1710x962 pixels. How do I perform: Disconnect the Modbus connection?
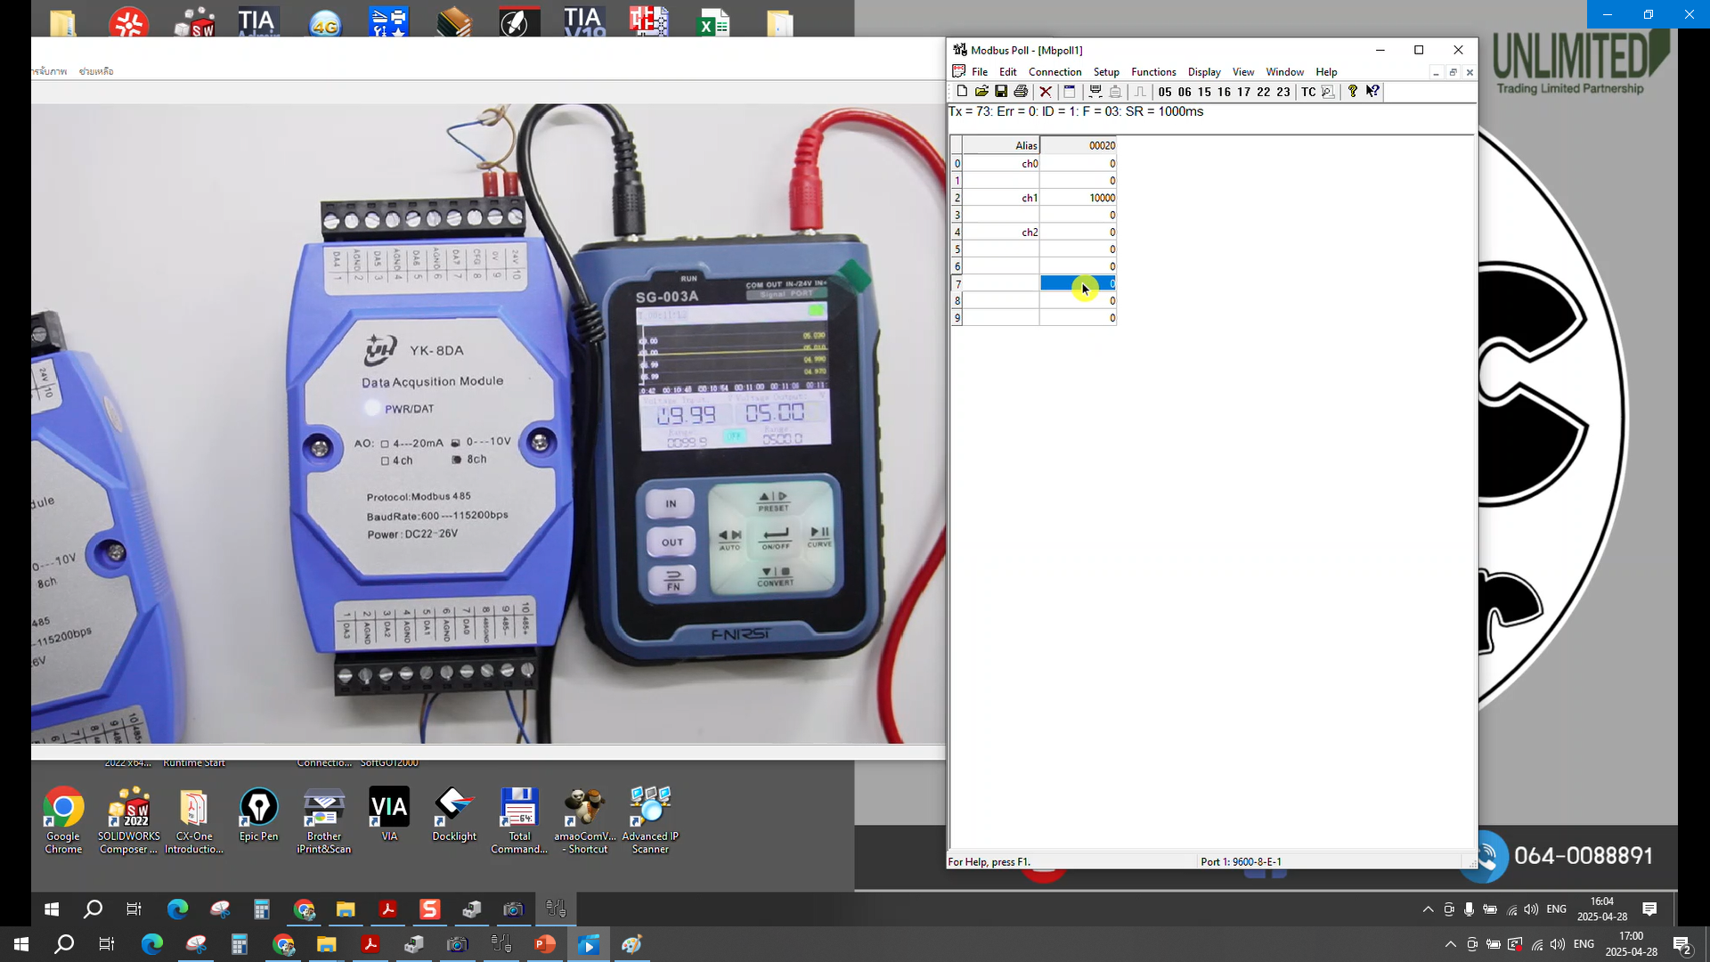click(x=1045, y=91)
